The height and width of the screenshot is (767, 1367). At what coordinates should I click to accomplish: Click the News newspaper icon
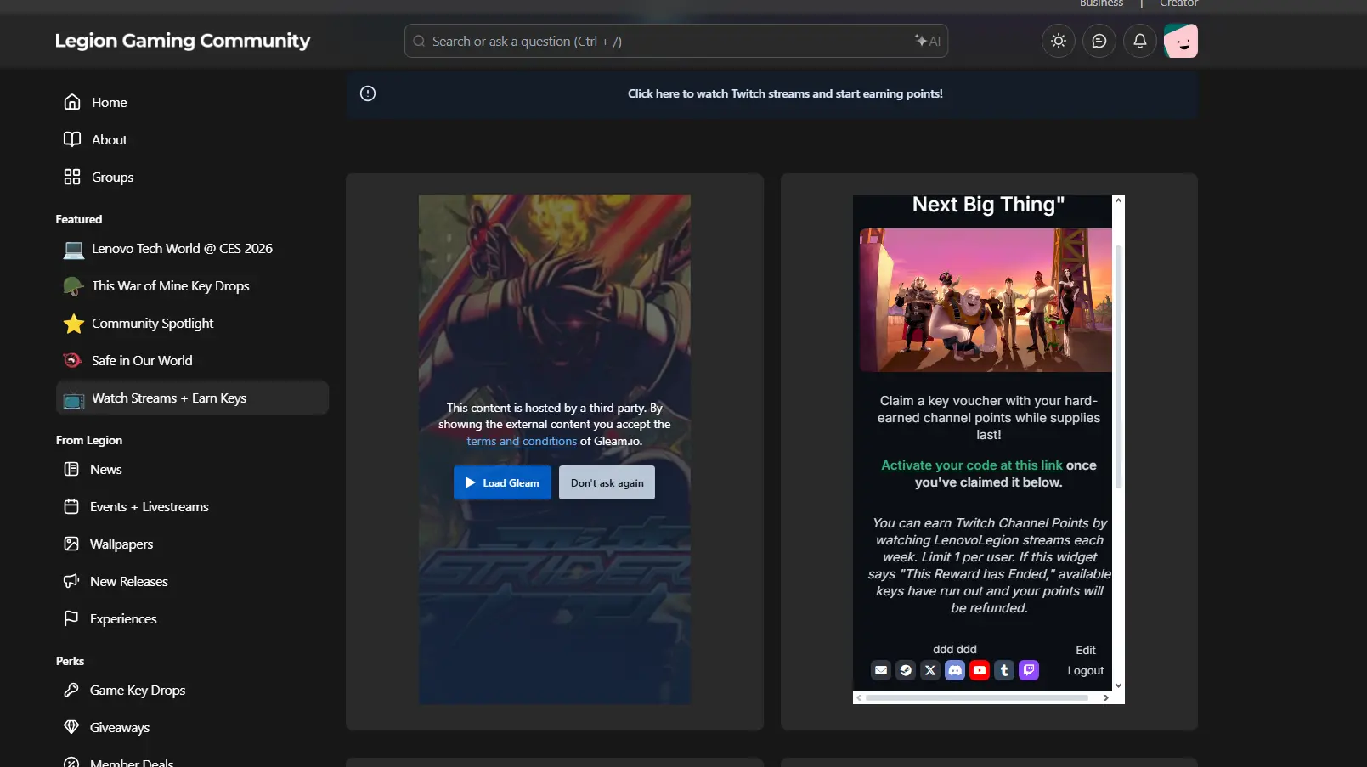point(71,469)
